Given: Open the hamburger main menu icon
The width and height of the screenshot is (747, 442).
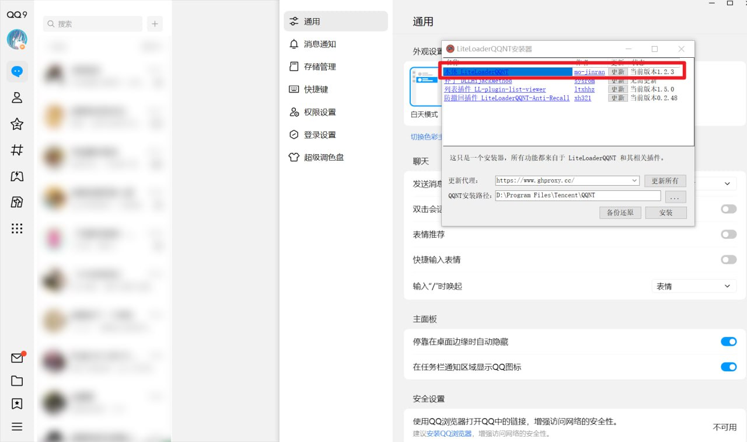Looking at the screenshot, I should click(x=17, y=427).
